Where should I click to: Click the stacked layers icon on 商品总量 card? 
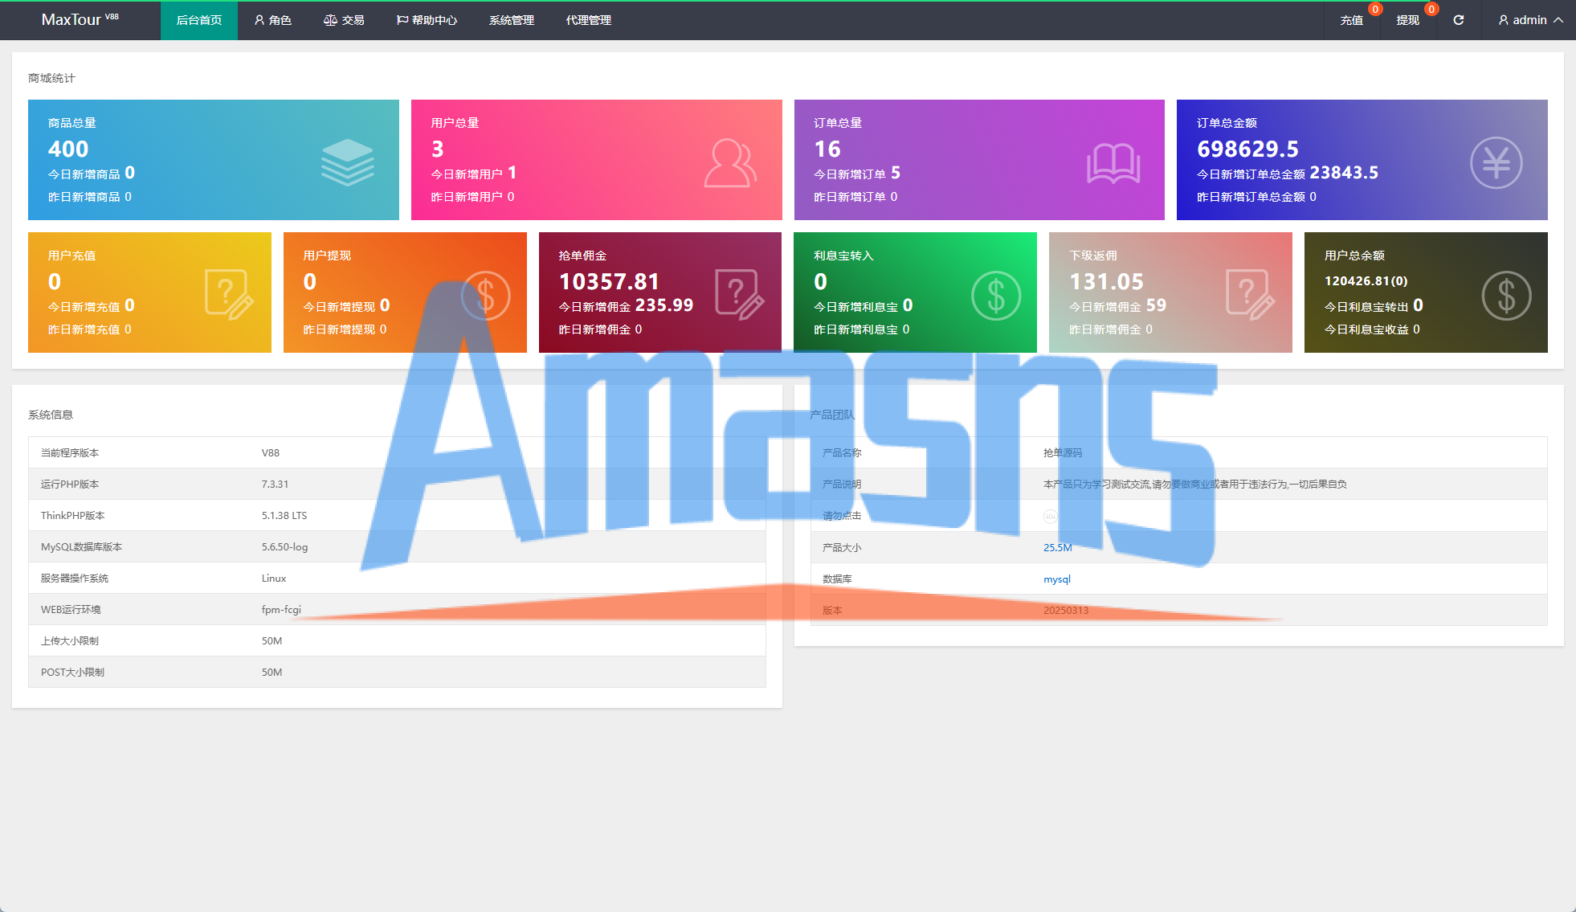(x=347, y=162)
